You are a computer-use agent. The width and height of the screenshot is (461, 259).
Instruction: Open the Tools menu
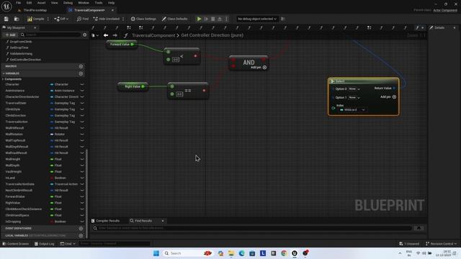(99, 3)
